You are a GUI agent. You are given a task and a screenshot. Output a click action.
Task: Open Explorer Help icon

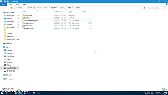[166, 4]
